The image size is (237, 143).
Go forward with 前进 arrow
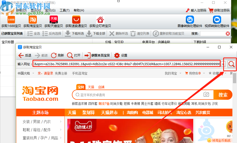[41, 55]
